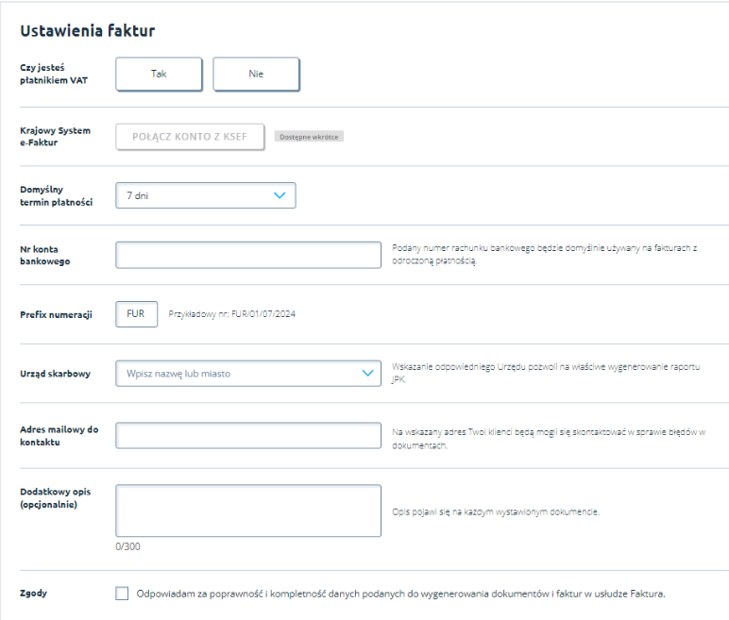729x620 pixels.
Task: Click the POŁĄCZ KONTO Z KSEF button
Action: click(191, 136)
